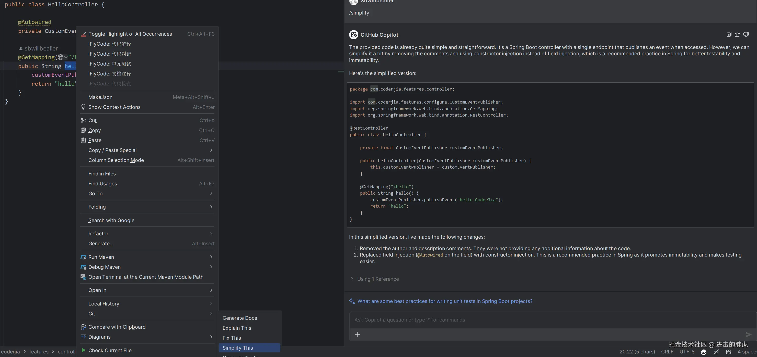This screenshot has width=757, height=357.
Task: Send the Copilot chat message
Action: tap(749, 334)
